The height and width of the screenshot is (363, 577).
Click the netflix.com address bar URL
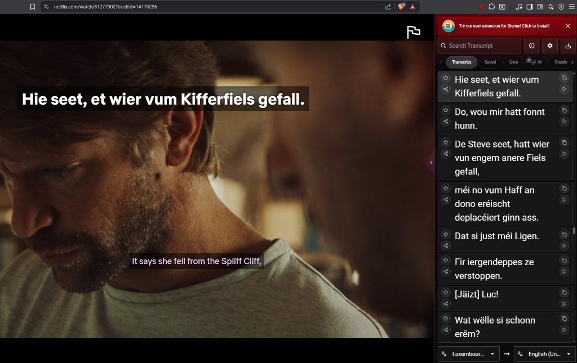coord(105,7)
